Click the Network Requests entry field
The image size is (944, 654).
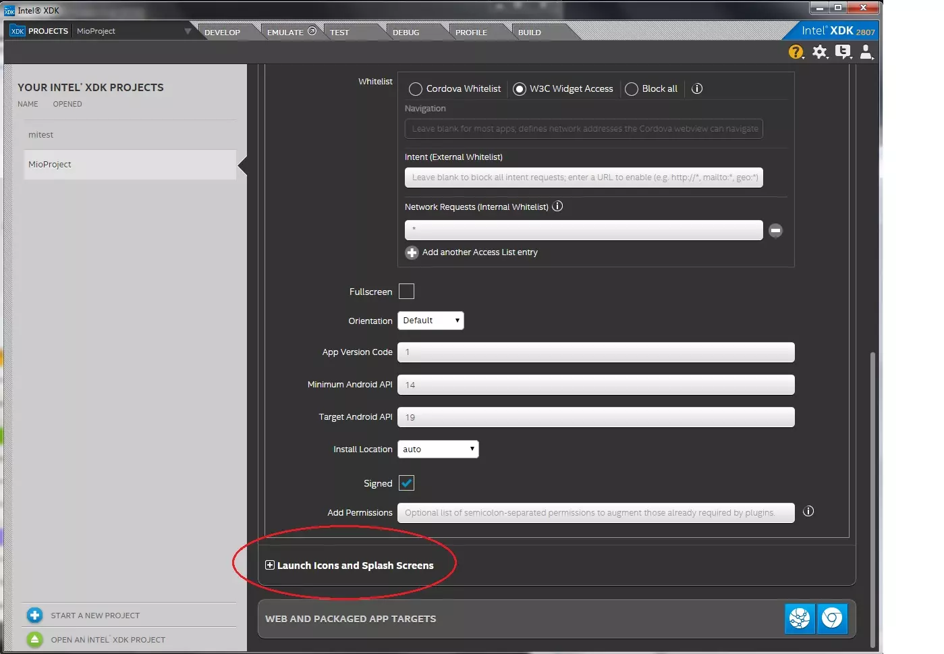[x=584, y=230]
